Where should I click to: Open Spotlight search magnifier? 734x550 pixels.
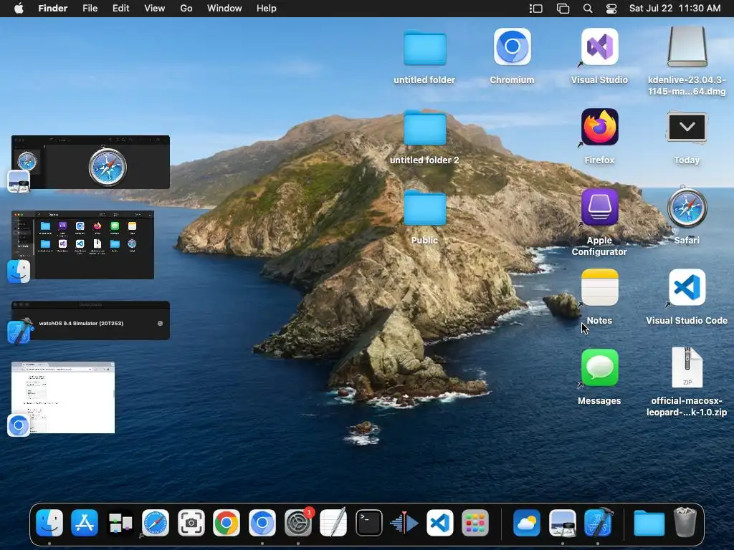[588, 9]
